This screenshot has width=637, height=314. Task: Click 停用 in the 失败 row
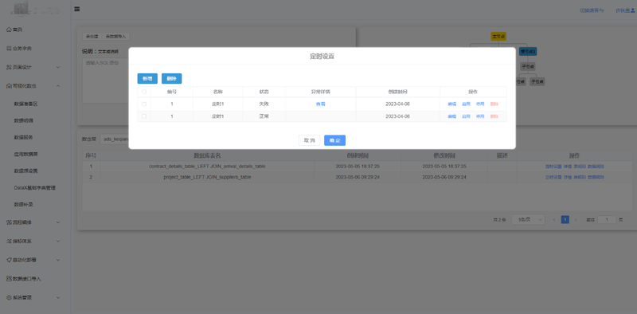(480, 104)
